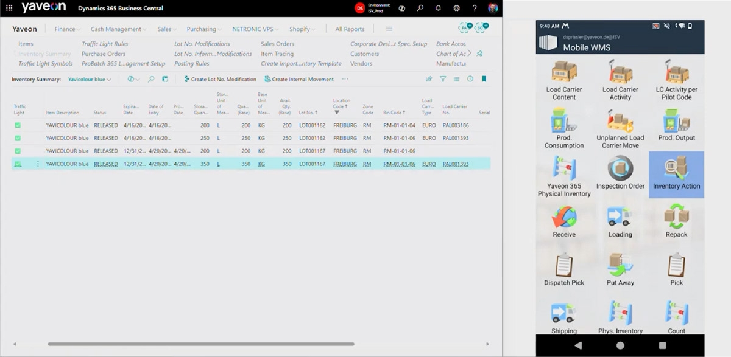Open the Customers link

point(365,54)
